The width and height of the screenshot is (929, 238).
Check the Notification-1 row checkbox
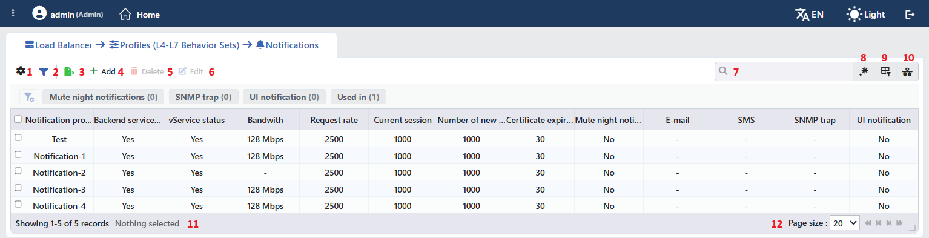coord(18,155)
